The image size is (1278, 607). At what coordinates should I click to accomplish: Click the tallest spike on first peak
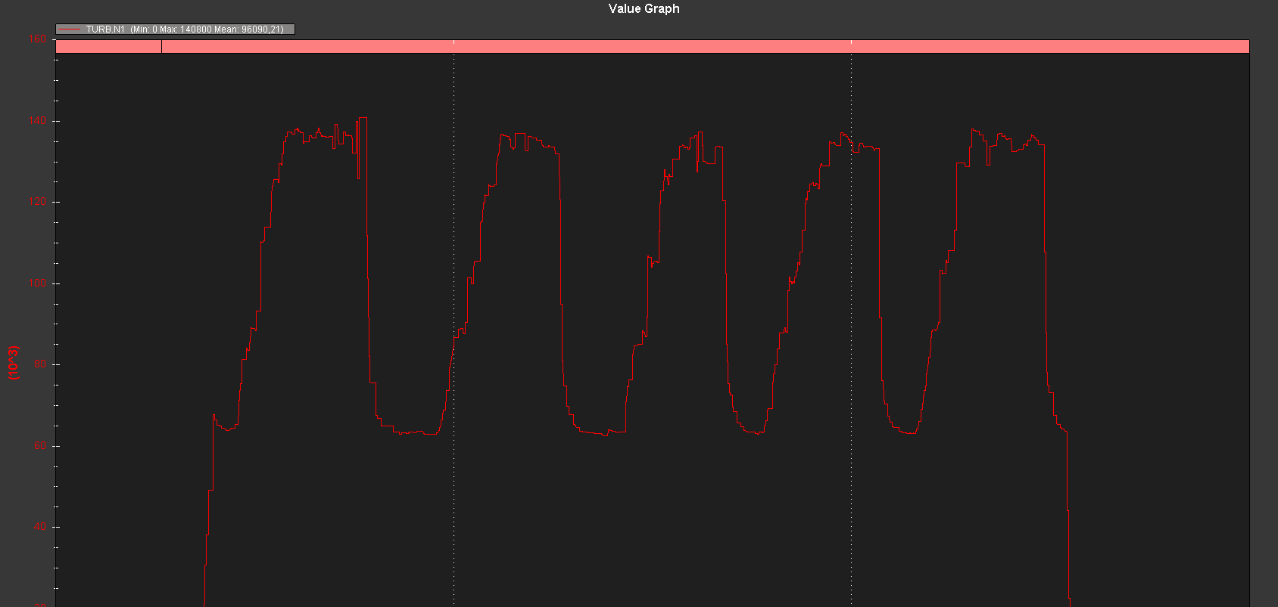tap(363, 118)
